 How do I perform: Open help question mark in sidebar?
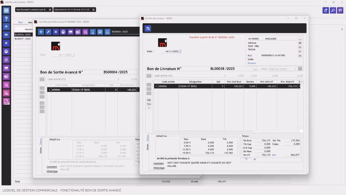coord(6,19)
